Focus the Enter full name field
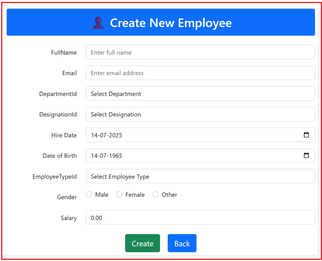322x261 pixels. click(x=200, y=52)
